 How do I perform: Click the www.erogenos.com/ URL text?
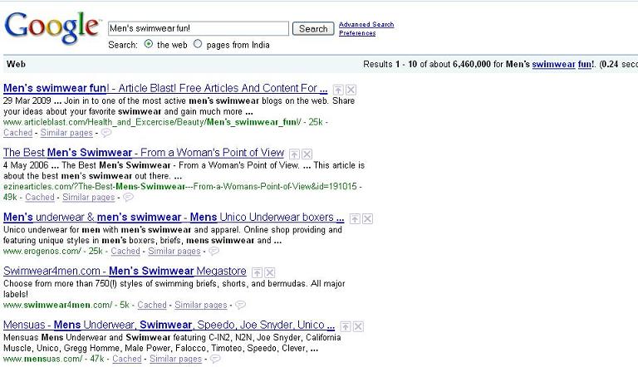pyautogui.click(x=42, y=251)
